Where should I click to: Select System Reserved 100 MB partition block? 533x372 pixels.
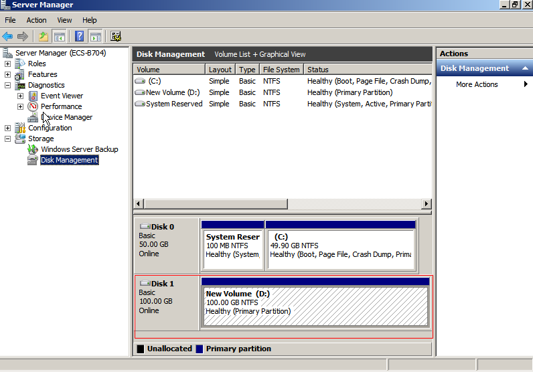(233, 246)
